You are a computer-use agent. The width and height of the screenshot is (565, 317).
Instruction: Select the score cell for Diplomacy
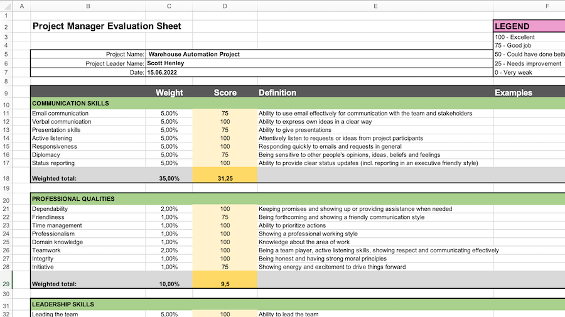click(x=225, y=155)
